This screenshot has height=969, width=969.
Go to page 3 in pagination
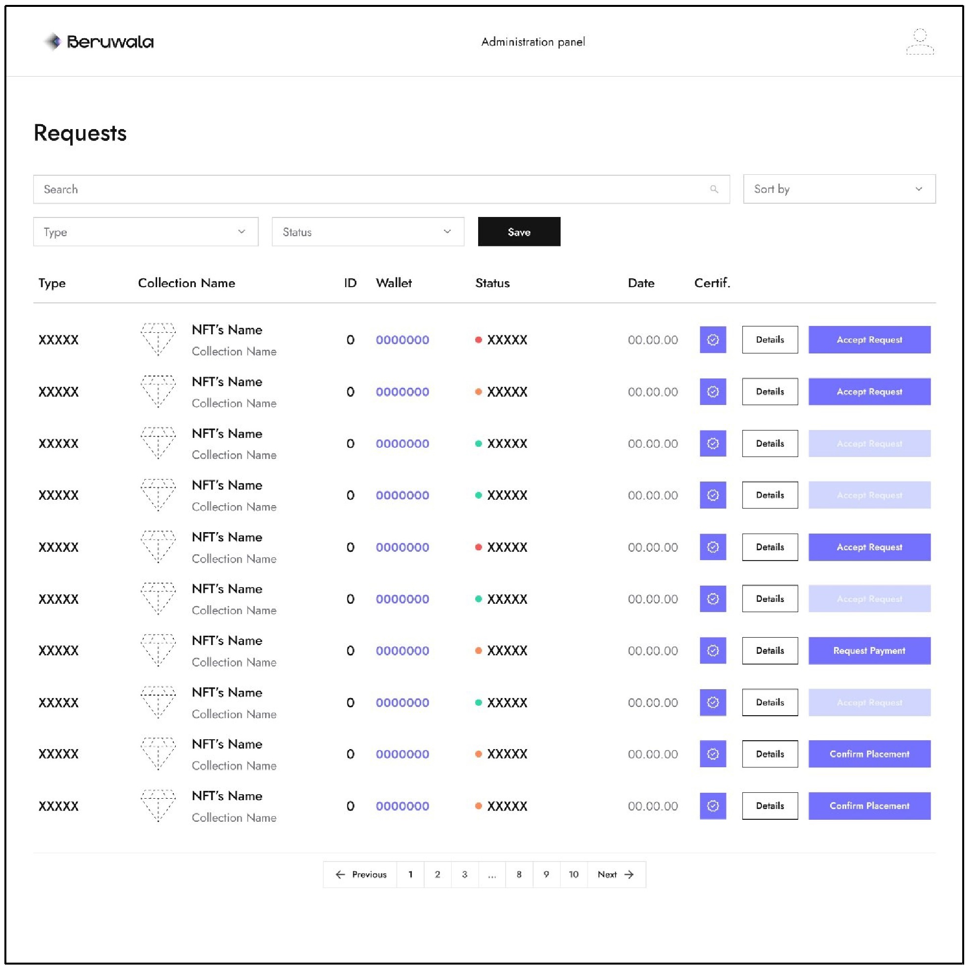pos(464,875)
